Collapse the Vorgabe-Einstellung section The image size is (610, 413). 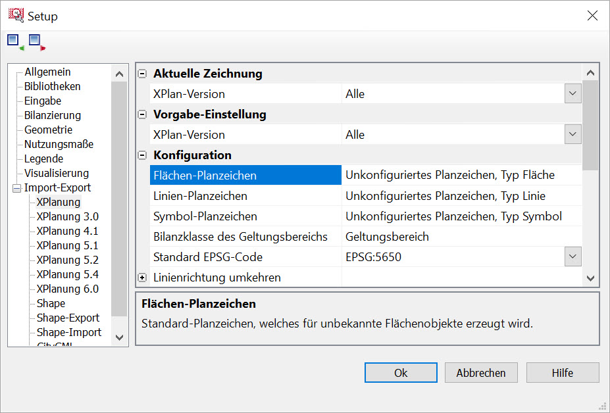click(x=142, y=114)
